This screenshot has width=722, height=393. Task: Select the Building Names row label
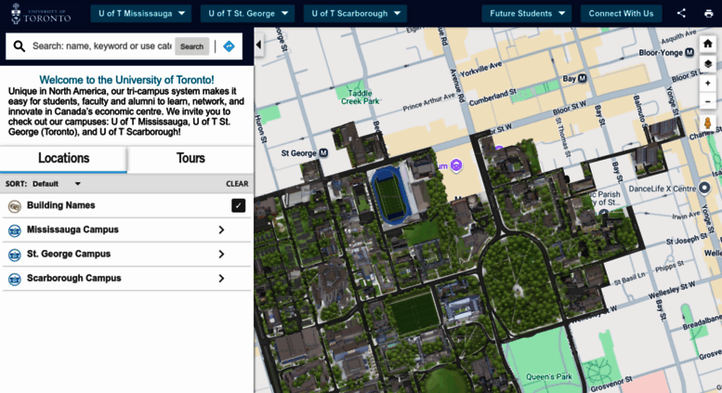click(x=60, y=205)
